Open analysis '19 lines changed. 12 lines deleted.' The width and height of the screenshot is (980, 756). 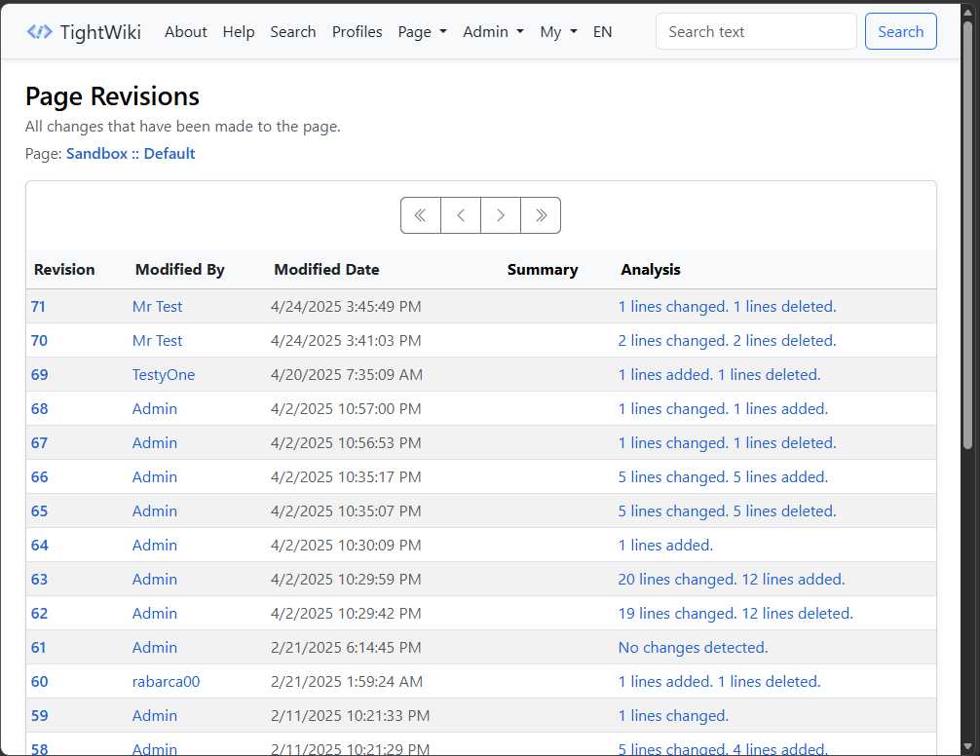(x=735, y=614)
